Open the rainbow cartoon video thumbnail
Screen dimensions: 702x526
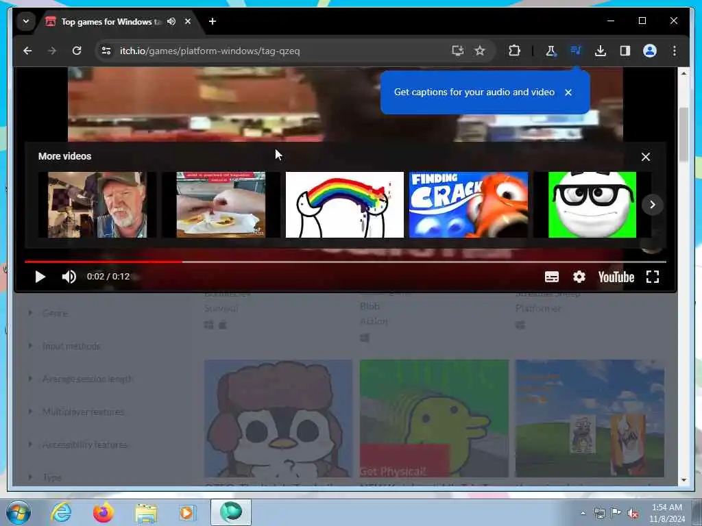point(344,204)
